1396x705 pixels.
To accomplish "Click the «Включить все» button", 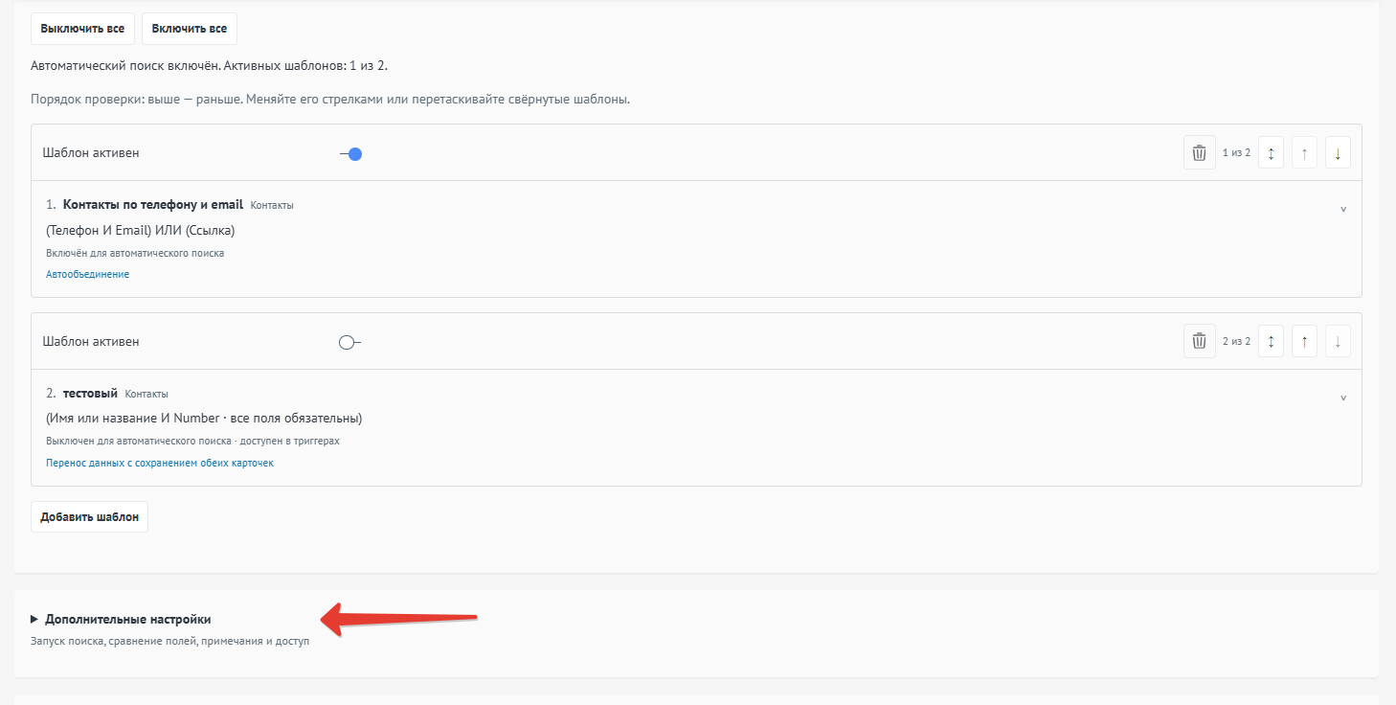I will point(190,29).
